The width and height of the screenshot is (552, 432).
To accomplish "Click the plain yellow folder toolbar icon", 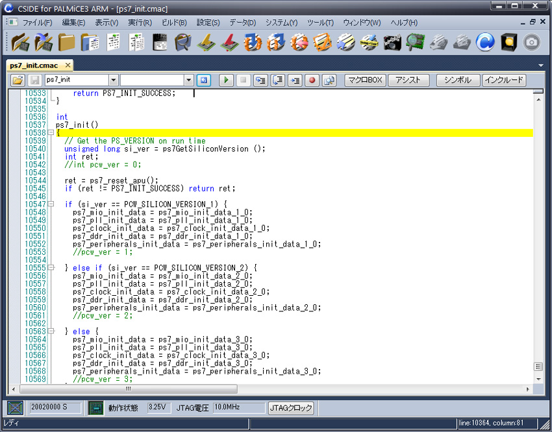I will pos(66,42).
